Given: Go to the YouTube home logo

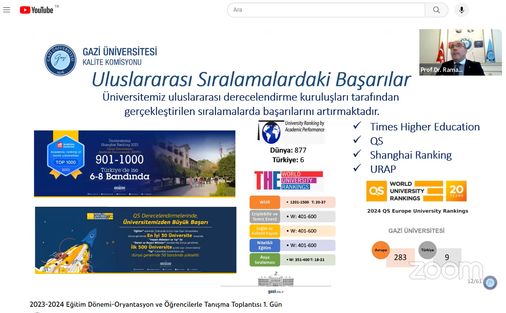Looking at the screenshot, I should pyautogui.click(x=37, y=10).
